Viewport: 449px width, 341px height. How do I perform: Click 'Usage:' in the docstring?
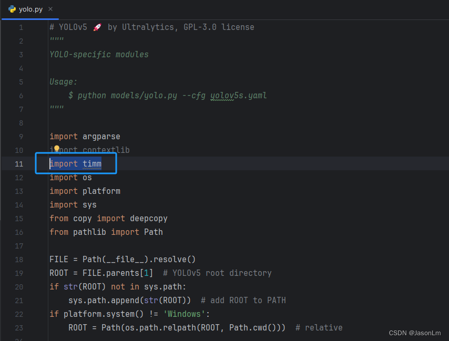click(64, 82)
